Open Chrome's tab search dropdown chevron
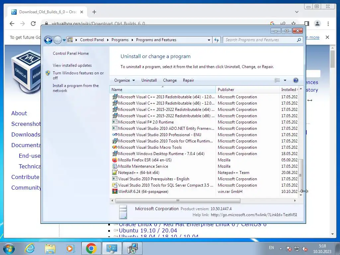The image size is (340, 255). [297, 12]
